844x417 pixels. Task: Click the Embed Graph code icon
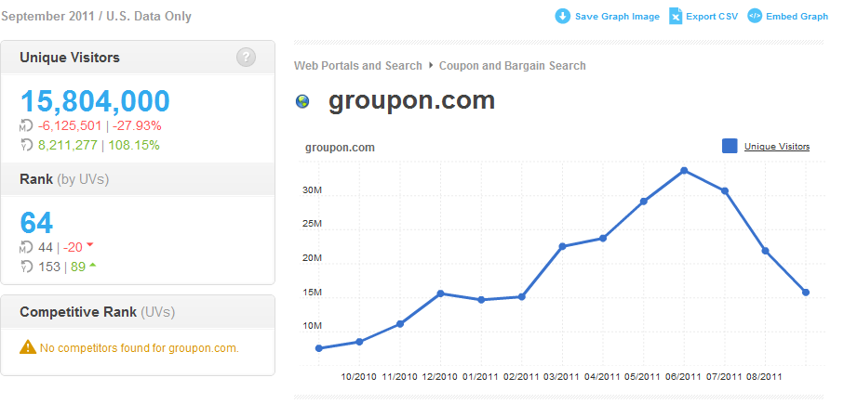[755, 16]
